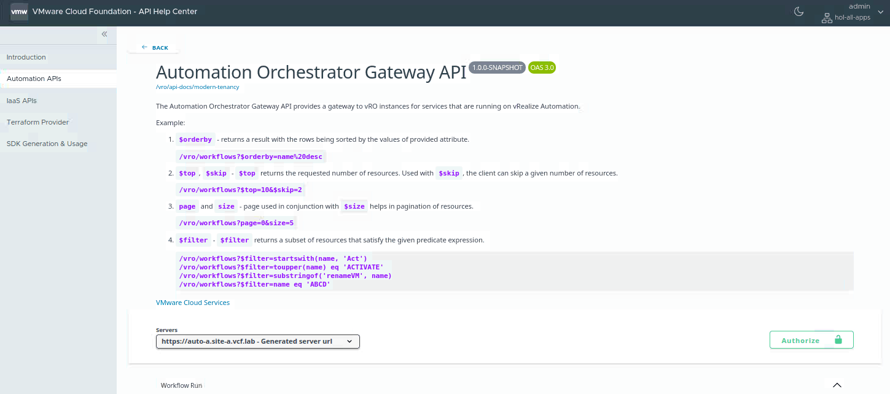The image size is (890, 394).
Task: Open the Servers dropdown
Action: (257, 341)
